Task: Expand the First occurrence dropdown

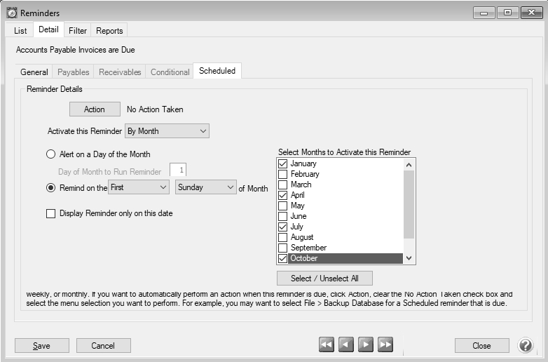Action: pyautogui.click(x=139, y=187)
